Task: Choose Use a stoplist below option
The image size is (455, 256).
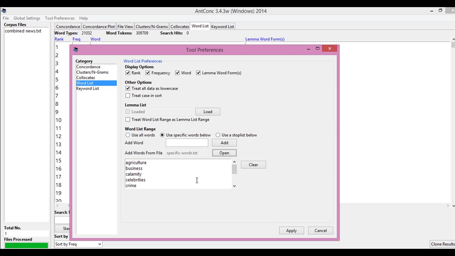Action: click(x=218, y=135)
